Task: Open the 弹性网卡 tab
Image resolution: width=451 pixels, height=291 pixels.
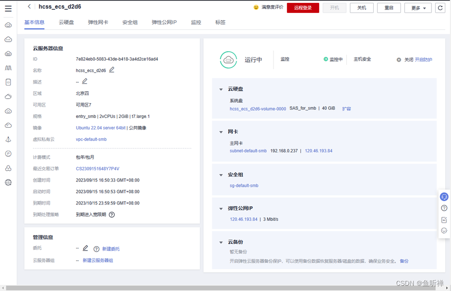Action: 98,22
